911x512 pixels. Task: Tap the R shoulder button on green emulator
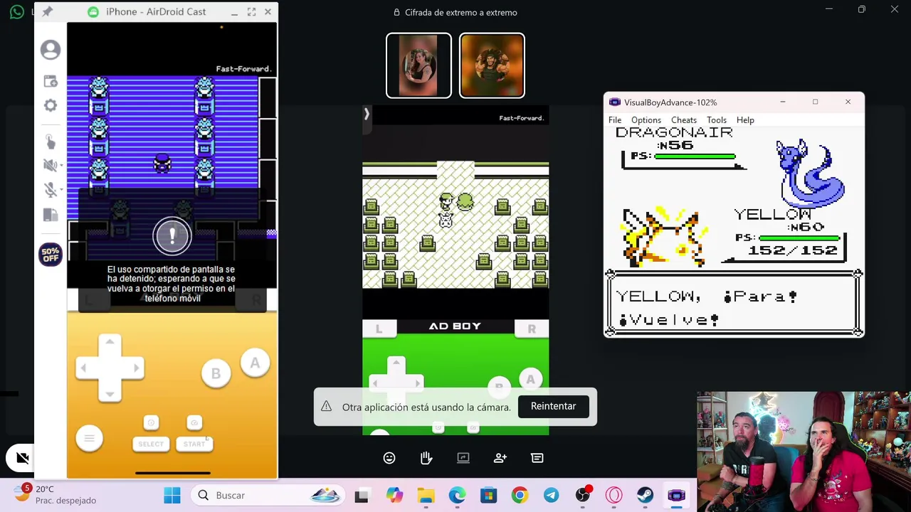tap(532, 329)
